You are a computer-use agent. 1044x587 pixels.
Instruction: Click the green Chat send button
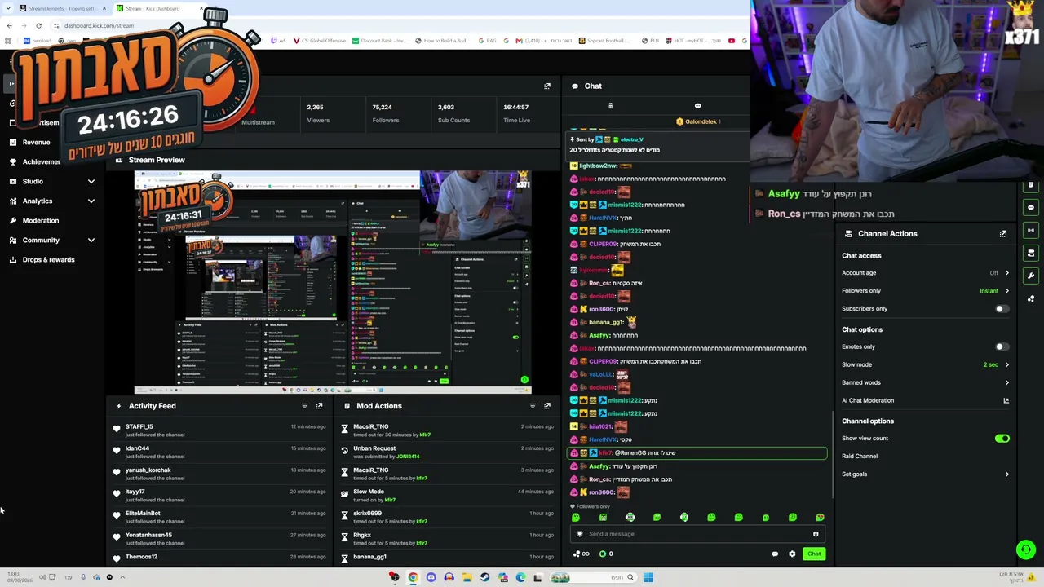click(814, 554)
